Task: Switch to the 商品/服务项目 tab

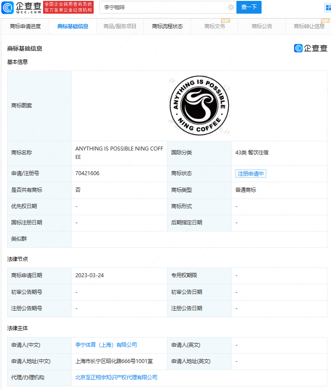Action: [120, 26]
